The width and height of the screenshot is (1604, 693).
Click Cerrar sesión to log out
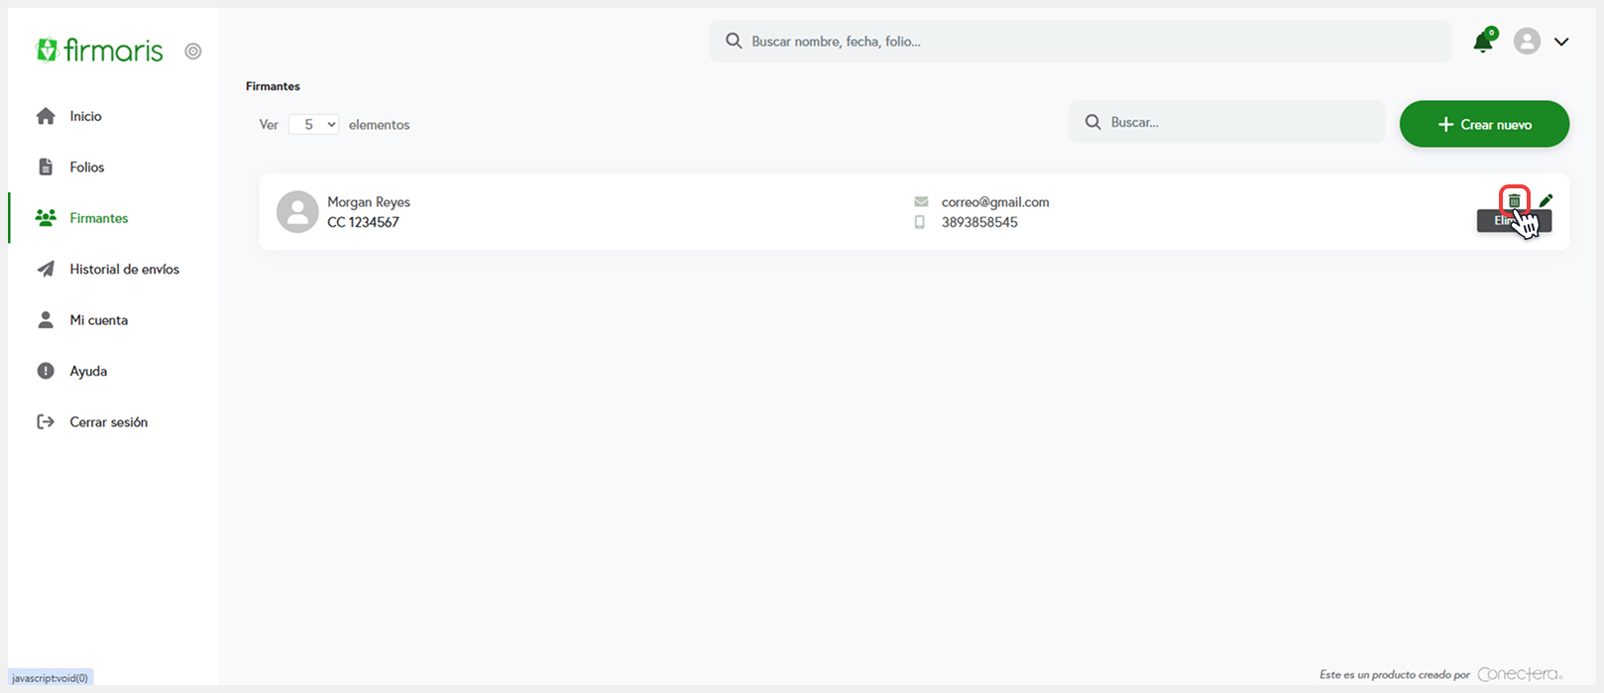(x=108, y=422)
